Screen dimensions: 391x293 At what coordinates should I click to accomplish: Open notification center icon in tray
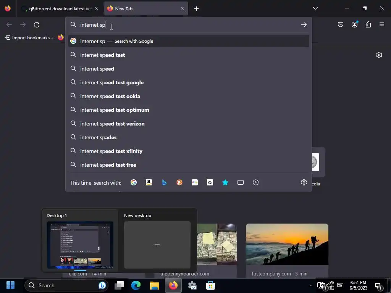point(378,285)
